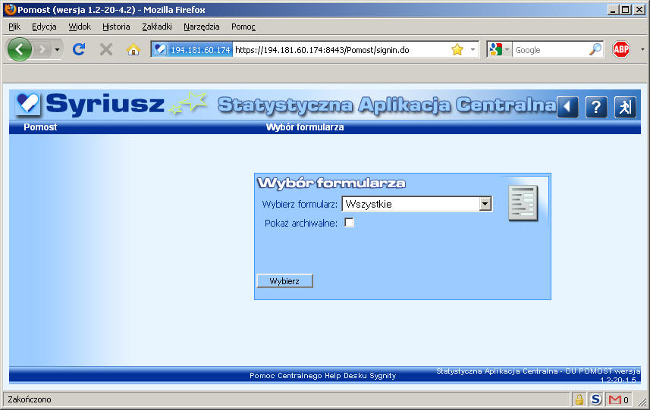
Task: Open the Edycja menu
Action: [x=44, y=27]
